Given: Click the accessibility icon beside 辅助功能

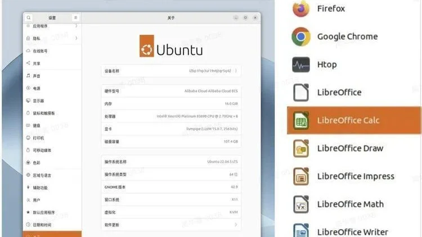Looking at the screenshot, I should tap(28, 187).
